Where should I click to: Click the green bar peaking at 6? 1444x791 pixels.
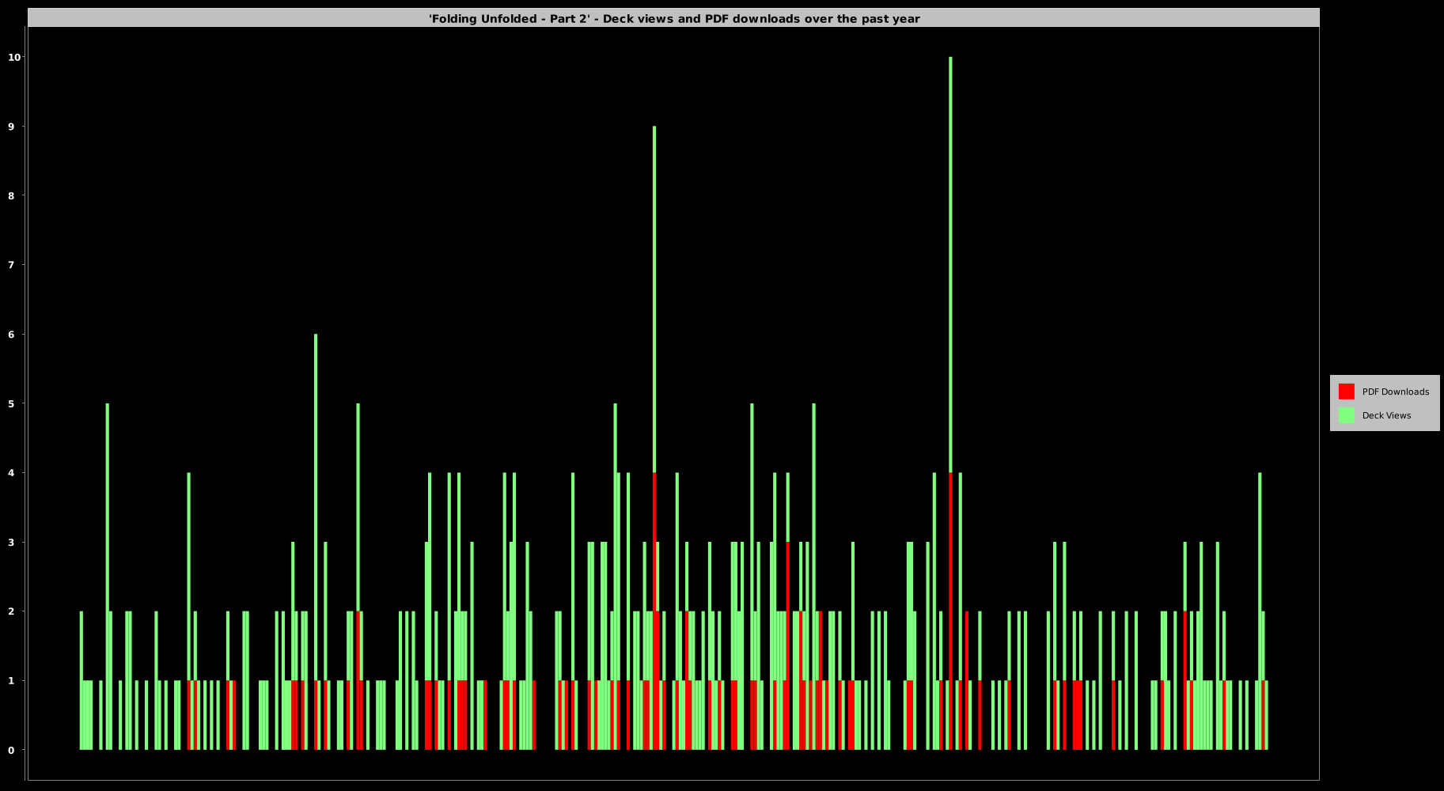(x=316, y=507)
